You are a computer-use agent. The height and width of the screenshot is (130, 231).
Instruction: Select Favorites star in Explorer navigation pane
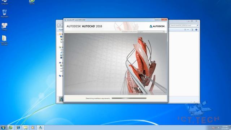(60, 34)
